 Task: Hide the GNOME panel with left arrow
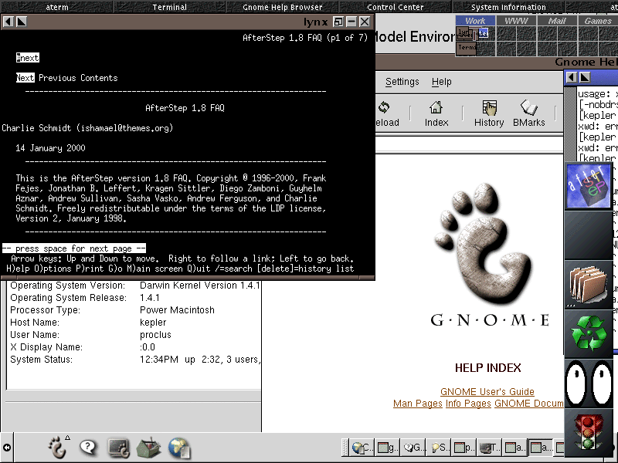click(7, 448)
